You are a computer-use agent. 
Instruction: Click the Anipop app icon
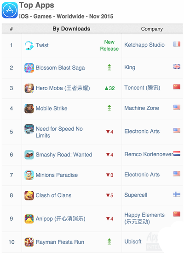coord(29,219)
